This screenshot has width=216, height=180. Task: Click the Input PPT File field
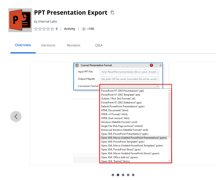(x=129, y=72)
